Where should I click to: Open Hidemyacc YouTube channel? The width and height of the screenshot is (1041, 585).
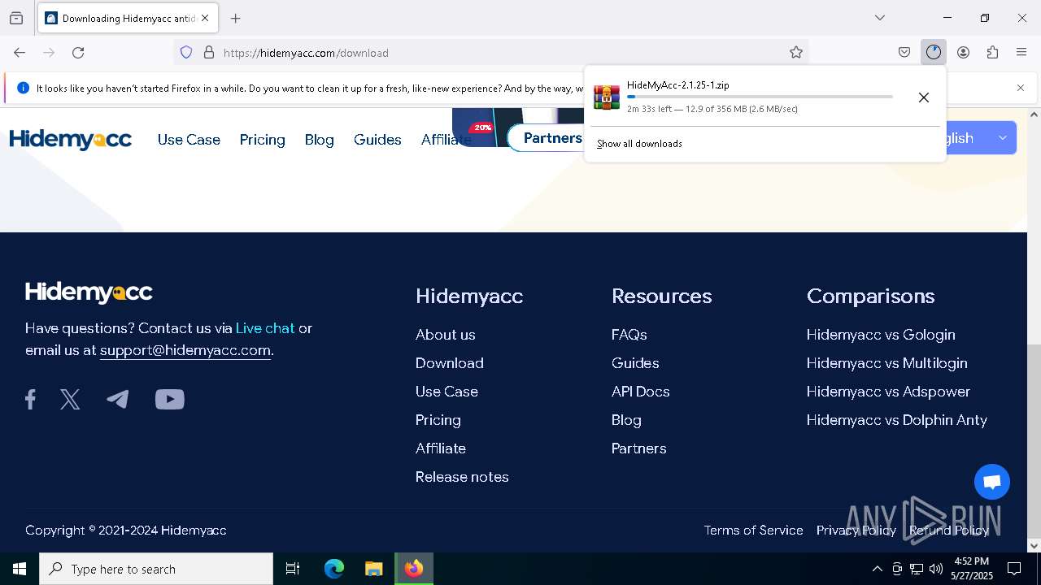[x=170, y=399]
